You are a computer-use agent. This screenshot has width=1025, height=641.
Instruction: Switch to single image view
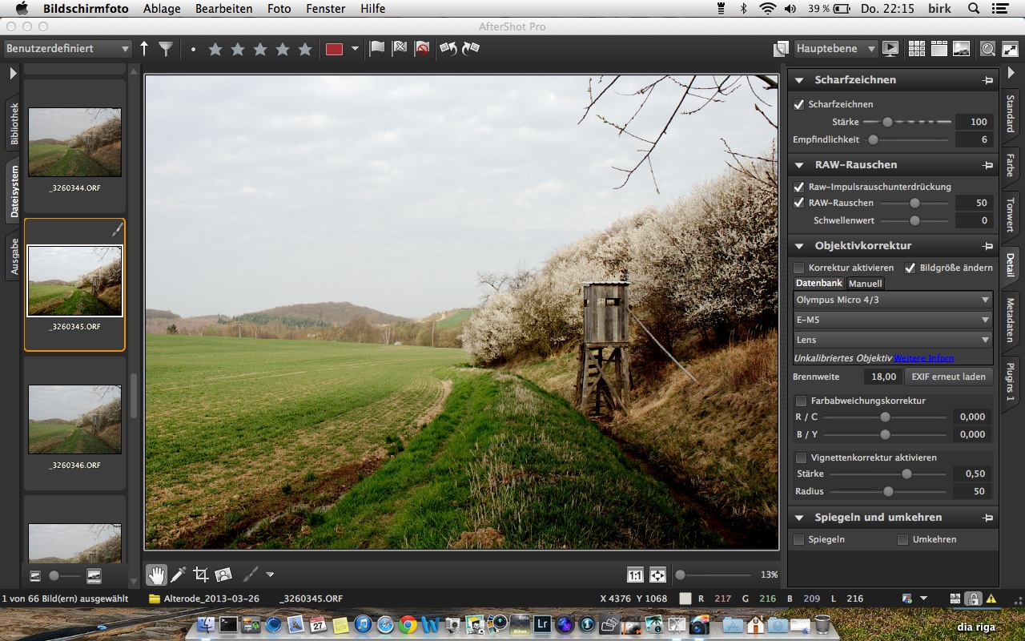pyautogui.click(x=961, y=49)
